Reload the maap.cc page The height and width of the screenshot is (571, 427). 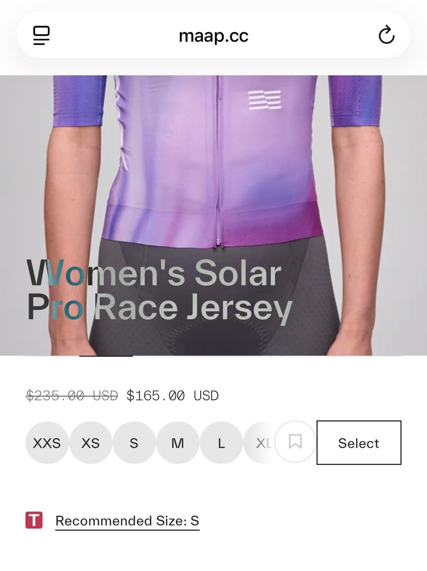386,35
